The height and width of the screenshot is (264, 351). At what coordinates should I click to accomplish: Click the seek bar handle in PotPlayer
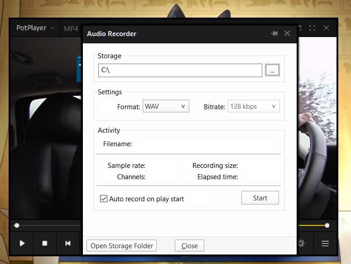coord(17,226)
